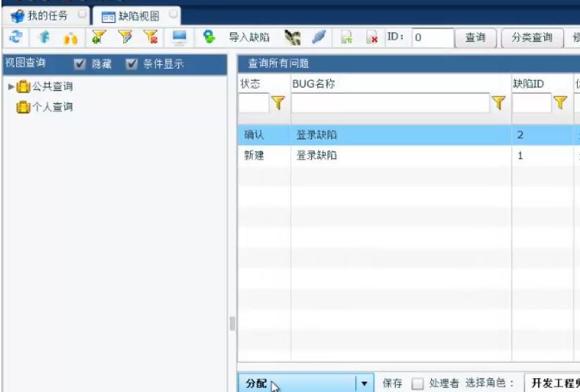Viewport: 580px width, 392px height.
Task: Click the refresh icon in the toolbar
Action: point(15,37)
